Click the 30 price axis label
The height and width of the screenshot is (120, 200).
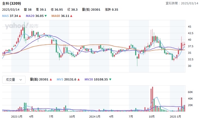pyautogui.click(x=190, y=66)
